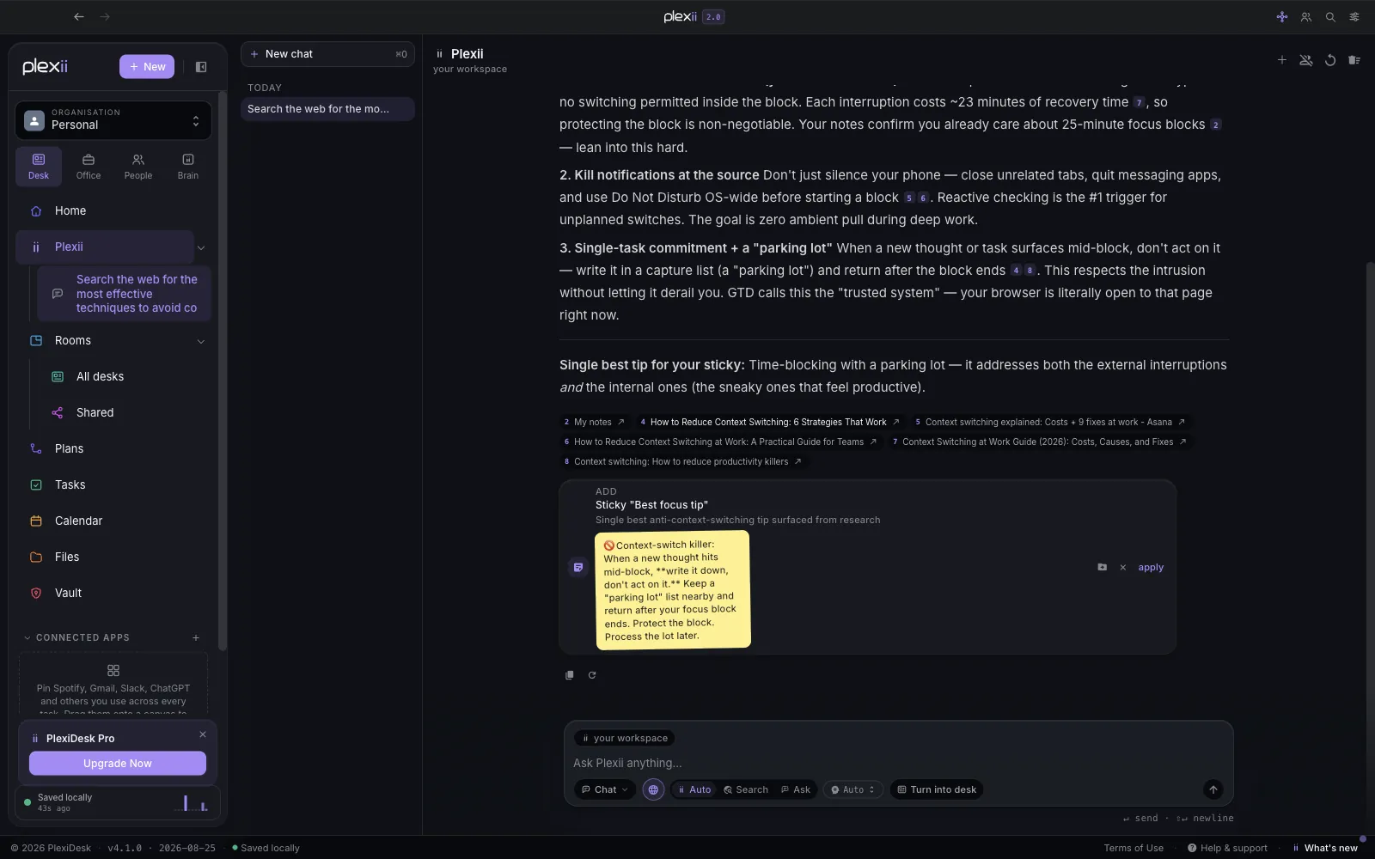The width and height of the screenshot is (1375, 859).
Task: Click Turn into desk button
Action: (x=937, y=789)
